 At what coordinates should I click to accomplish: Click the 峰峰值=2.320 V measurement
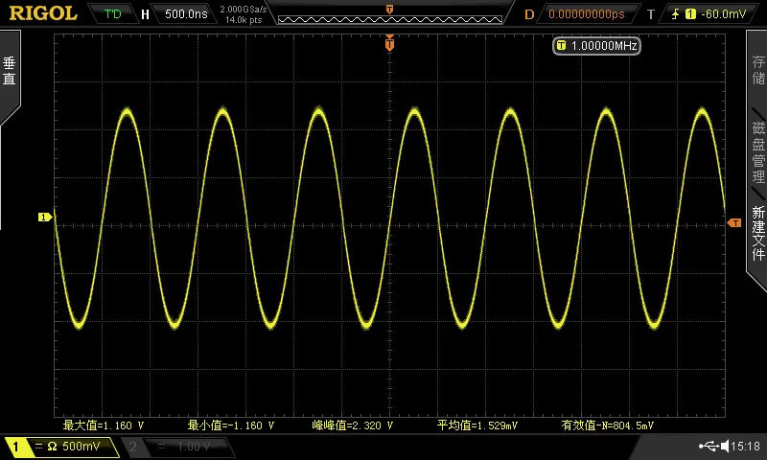[353, 425]
